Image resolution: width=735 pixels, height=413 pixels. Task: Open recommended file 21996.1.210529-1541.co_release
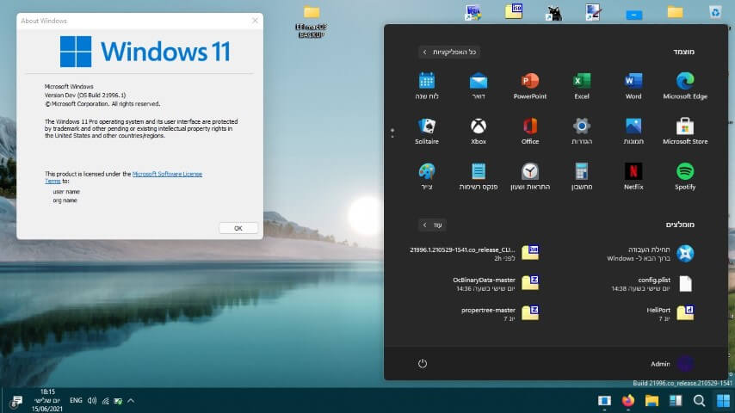(x=474, y=254)
